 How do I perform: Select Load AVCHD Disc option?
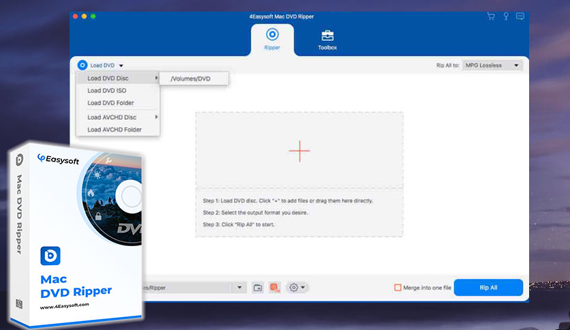[x=118, y=117]
